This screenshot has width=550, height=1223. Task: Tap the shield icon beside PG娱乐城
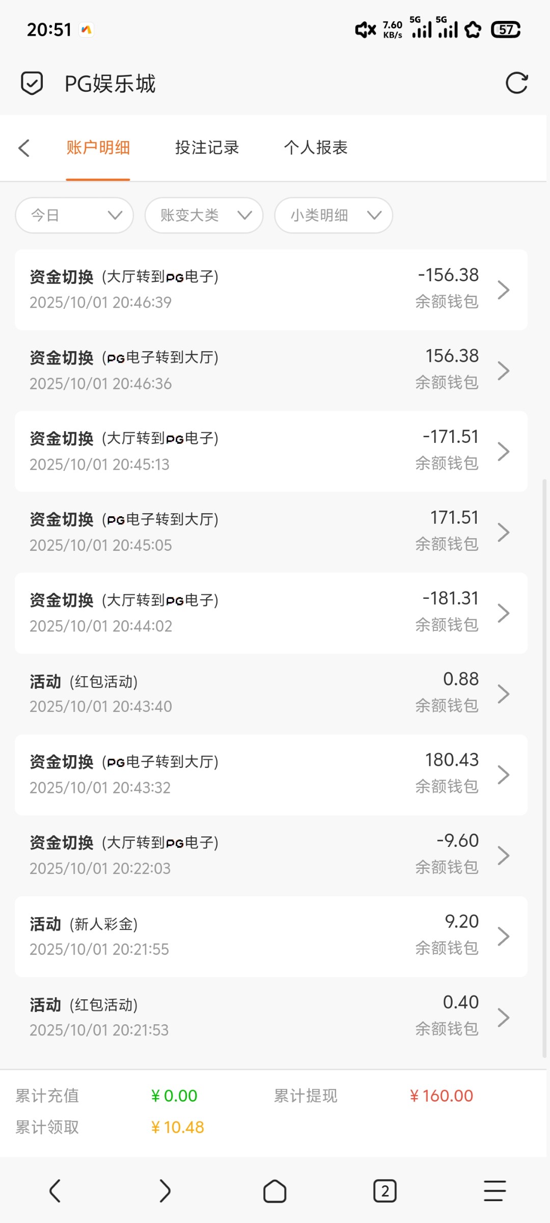tap(32, 83)
